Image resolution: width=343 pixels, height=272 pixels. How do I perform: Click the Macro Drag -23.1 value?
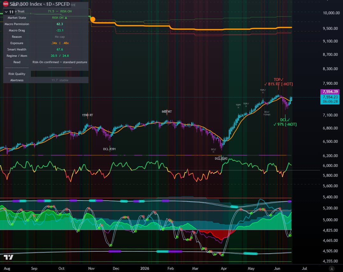point(60,30)
